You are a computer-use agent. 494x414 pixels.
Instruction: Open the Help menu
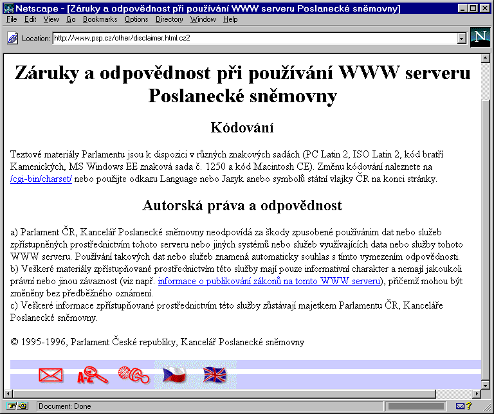(230, 19)
